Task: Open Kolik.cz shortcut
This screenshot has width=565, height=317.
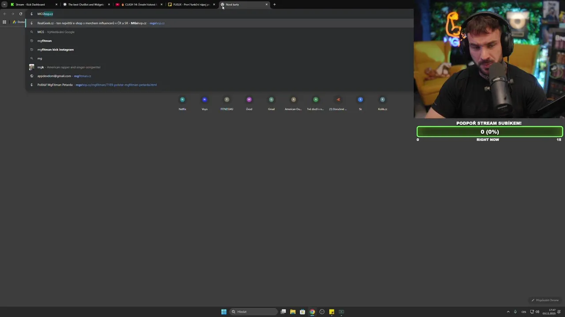Action: [x=382, y=103]
